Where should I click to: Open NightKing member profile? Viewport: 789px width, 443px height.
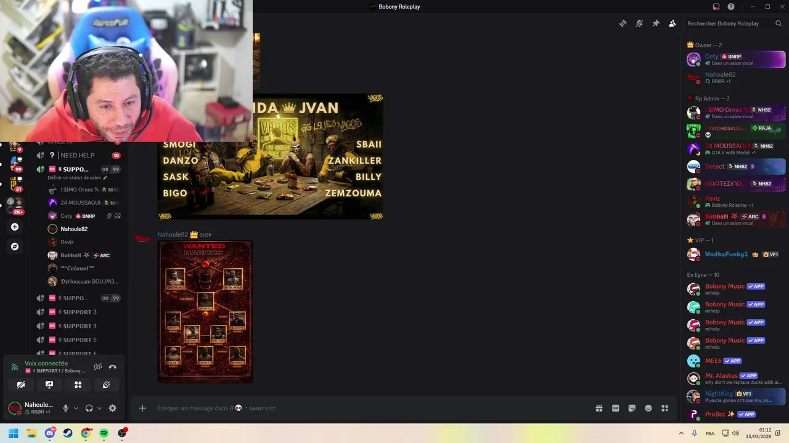click(x=736, y=396)
